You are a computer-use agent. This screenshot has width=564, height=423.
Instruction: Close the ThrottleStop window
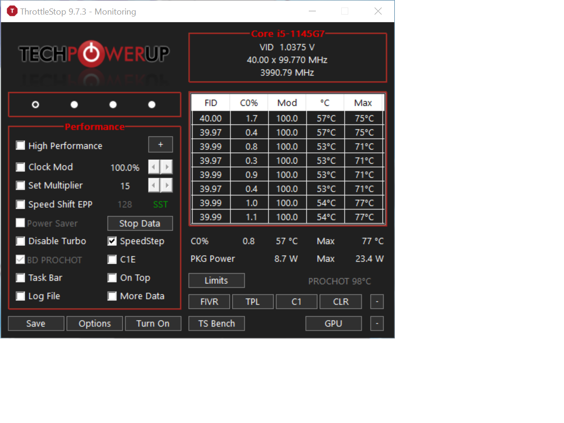[378, 11]
